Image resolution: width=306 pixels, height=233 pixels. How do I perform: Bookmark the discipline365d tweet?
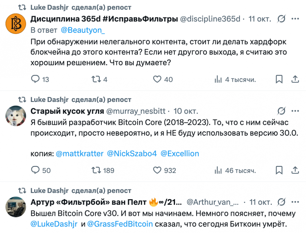(x=279, y=80)
